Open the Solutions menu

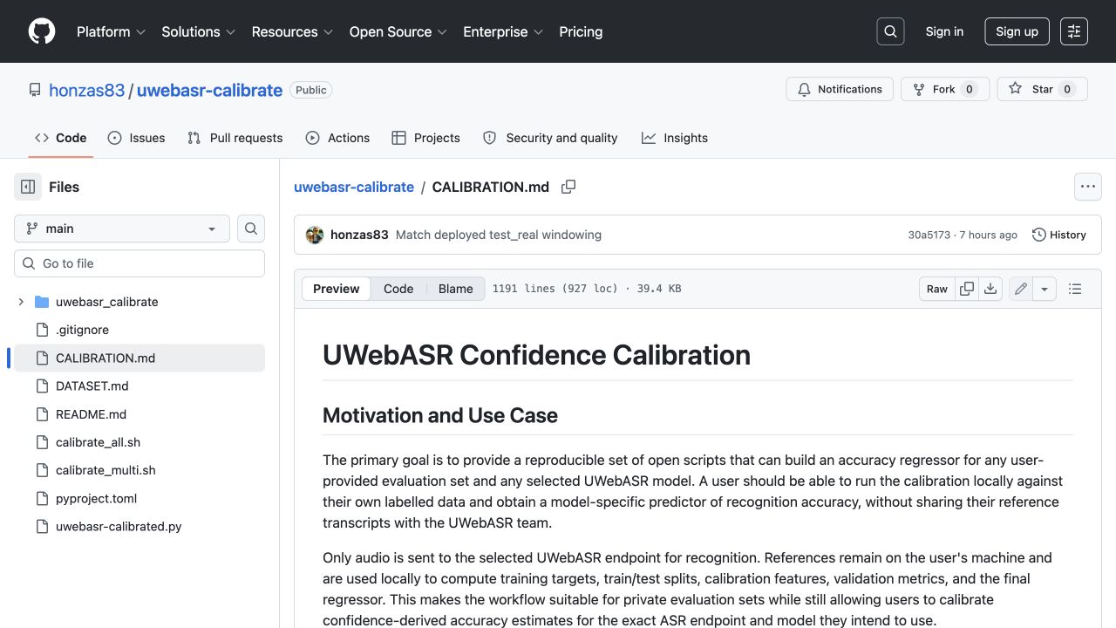coord(199,31)
